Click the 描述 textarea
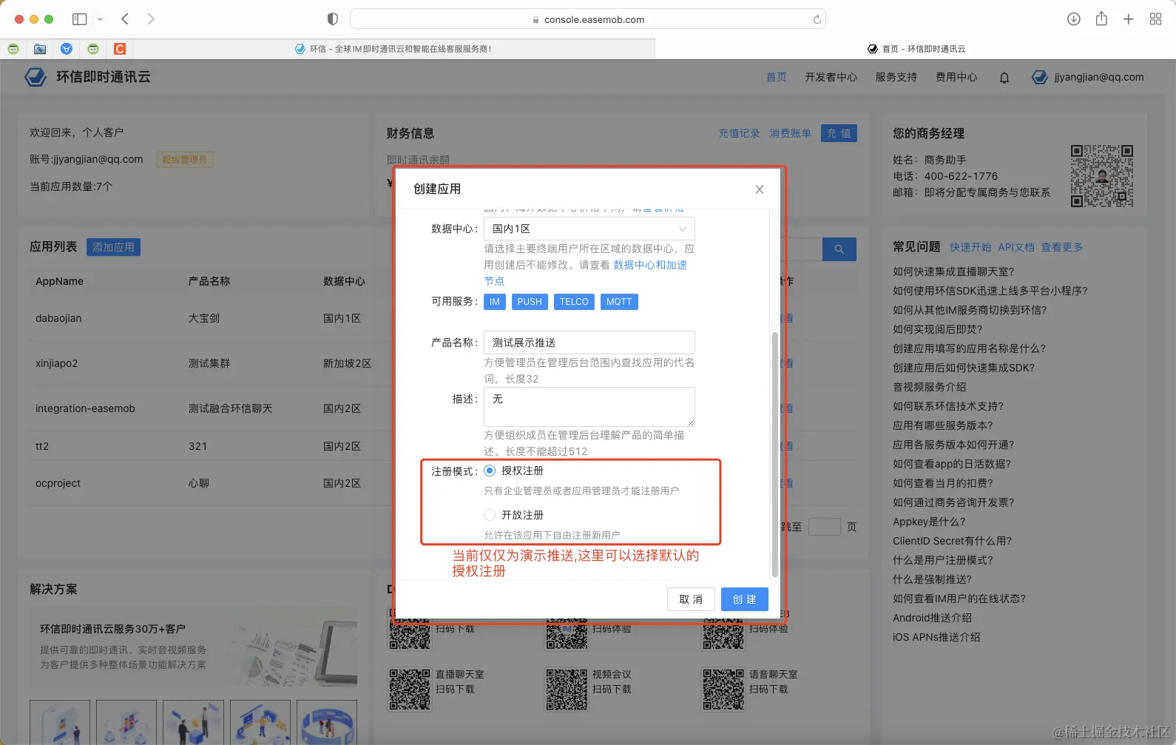The width and height of the screenshot is (1176, 745). point(589,406)
